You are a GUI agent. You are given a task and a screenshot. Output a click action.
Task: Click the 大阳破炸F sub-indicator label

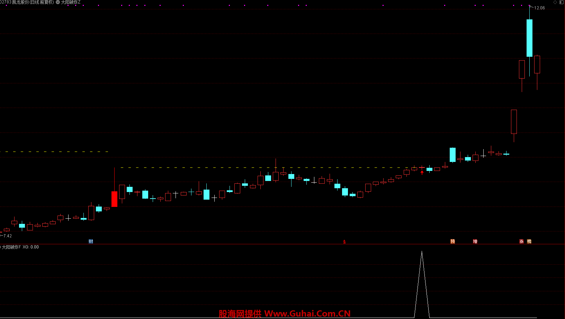tap(11, 247)
